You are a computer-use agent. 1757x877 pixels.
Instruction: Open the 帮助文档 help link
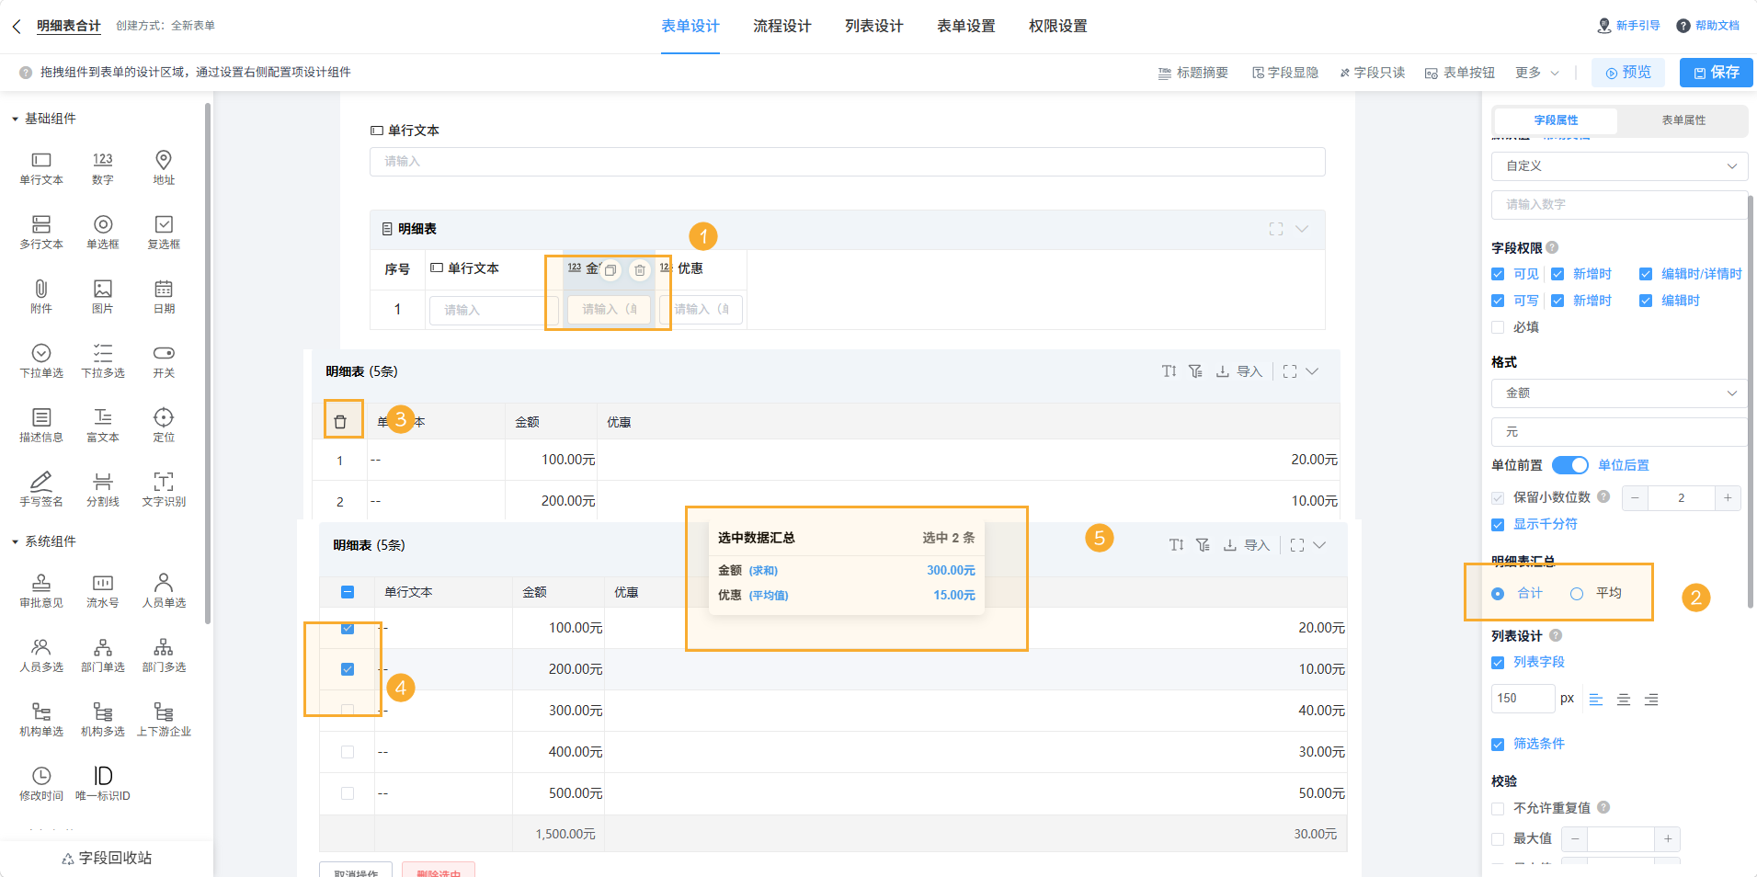(x=1708, y=26)
